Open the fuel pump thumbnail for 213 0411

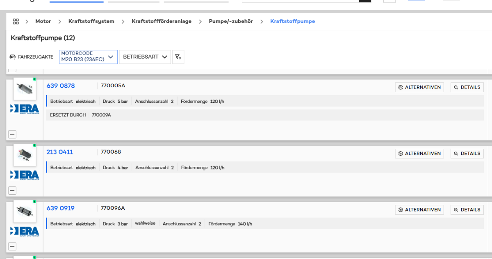[x=25, y=155]
